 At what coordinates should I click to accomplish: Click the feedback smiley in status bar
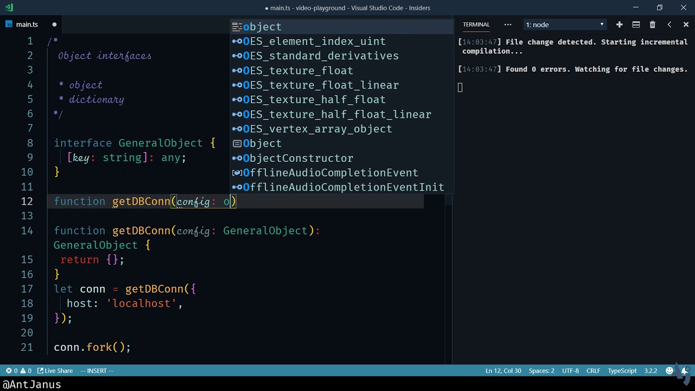(669, 371)
